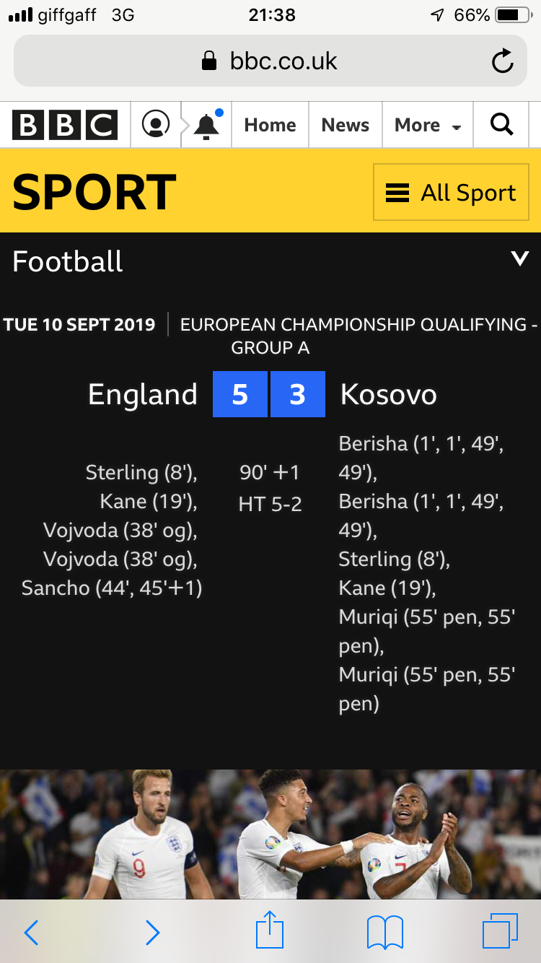Viewport: 541px width, 963px height.
Task: Tap the SPORT heading link
Action: point(94,192)
